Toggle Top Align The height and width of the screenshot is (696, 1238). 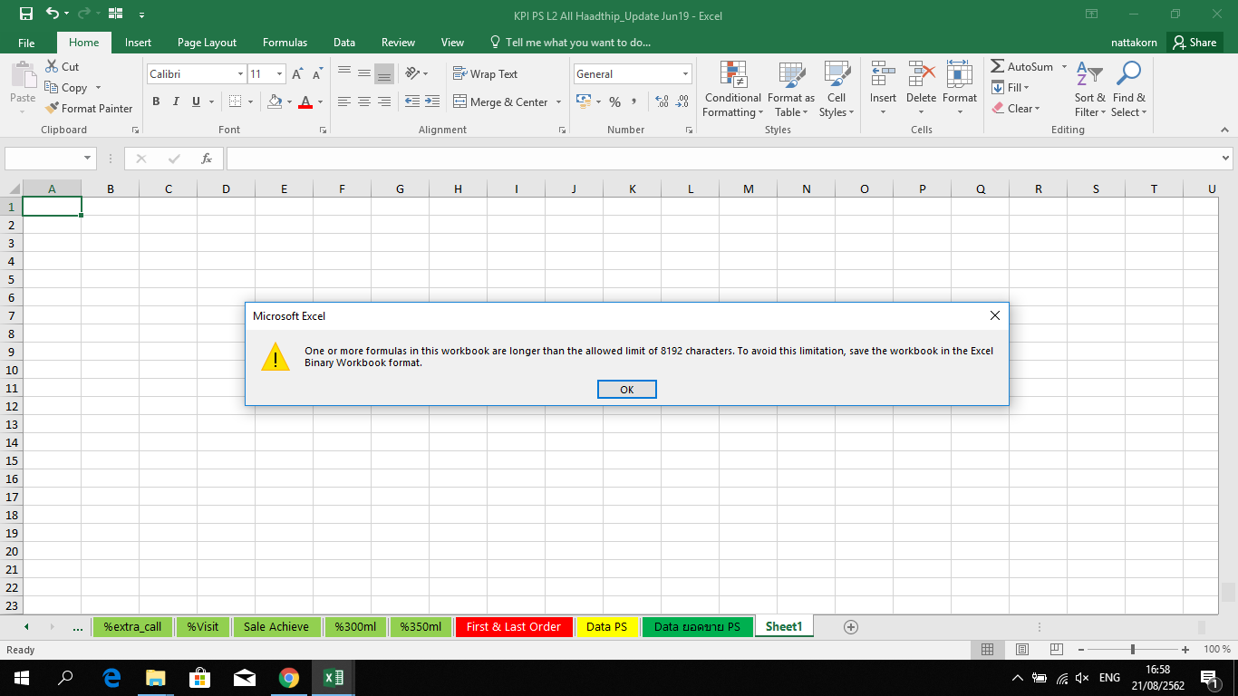(344, 73)
